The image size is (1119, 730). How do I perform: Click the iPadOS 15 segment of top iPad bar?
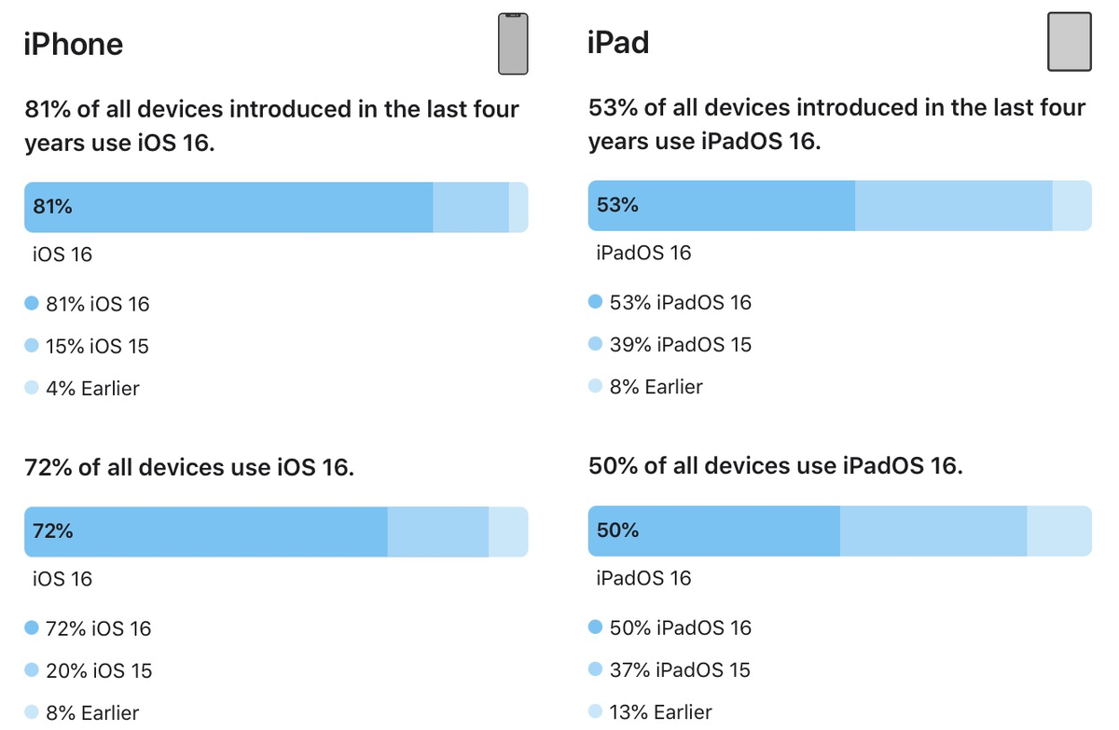coord(954,205)
